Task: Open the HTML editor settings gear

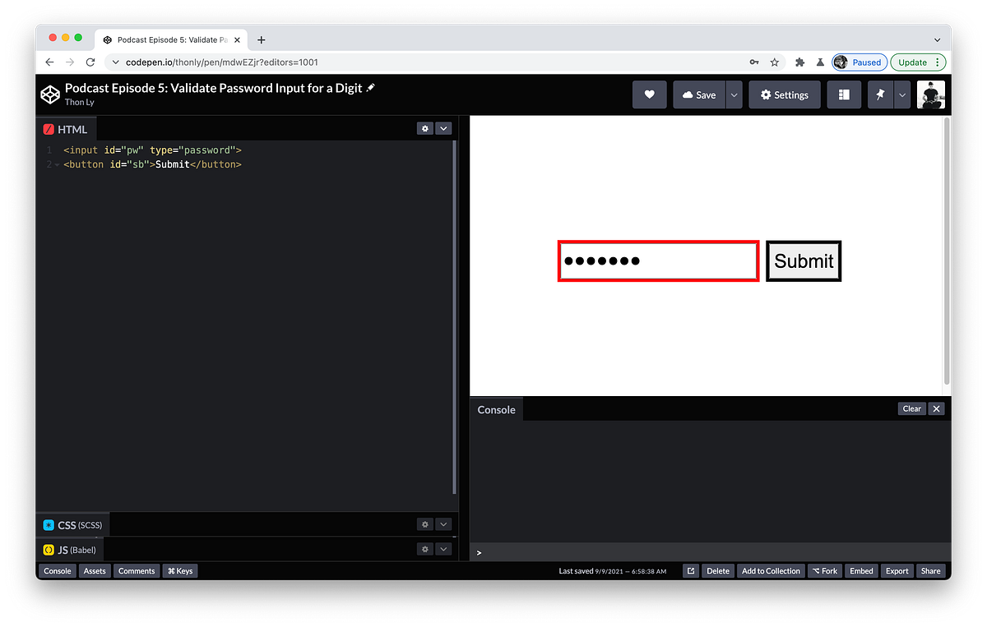Action: pos(424,128)
